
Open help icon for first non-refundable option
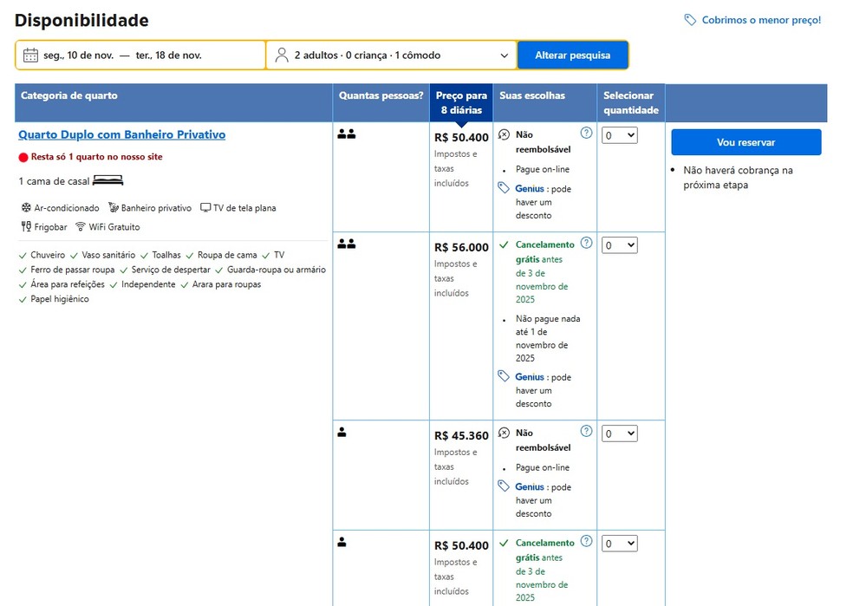pos(586,134)
